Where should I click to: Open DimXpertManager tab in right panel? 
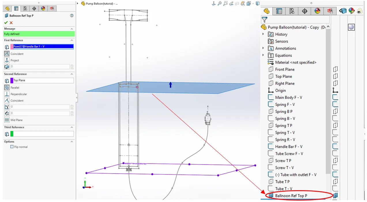(304, 11)
